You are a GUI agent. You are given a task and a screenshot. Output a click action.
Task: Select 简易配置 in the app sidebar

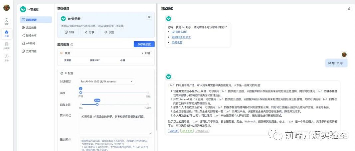coord(36,20)
